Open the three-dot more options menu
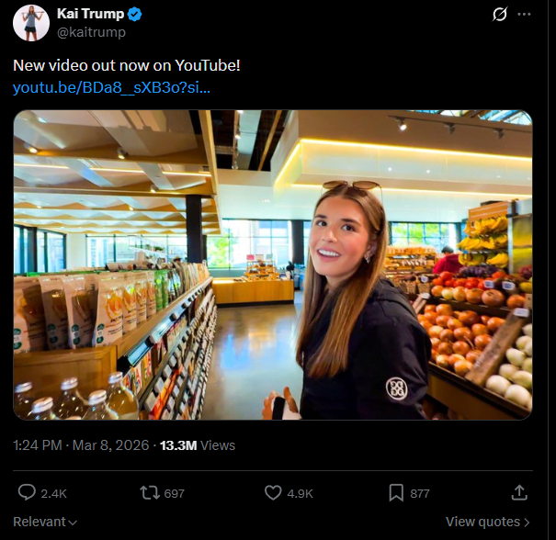Screen dimensions: 556x540 (x=525, y=15)
